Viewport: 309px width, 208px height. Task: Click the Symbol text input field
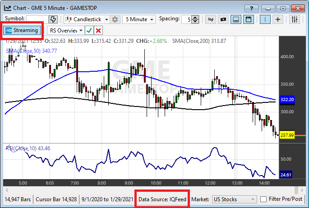37,19
